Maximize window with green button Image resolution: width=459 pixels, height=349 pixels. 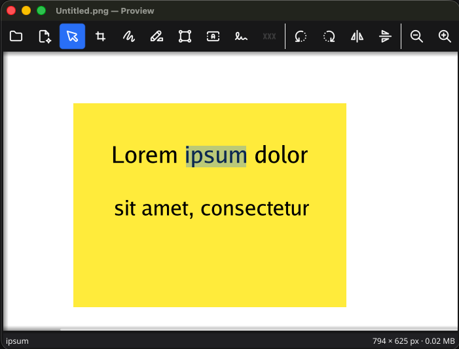click(41, 10)
